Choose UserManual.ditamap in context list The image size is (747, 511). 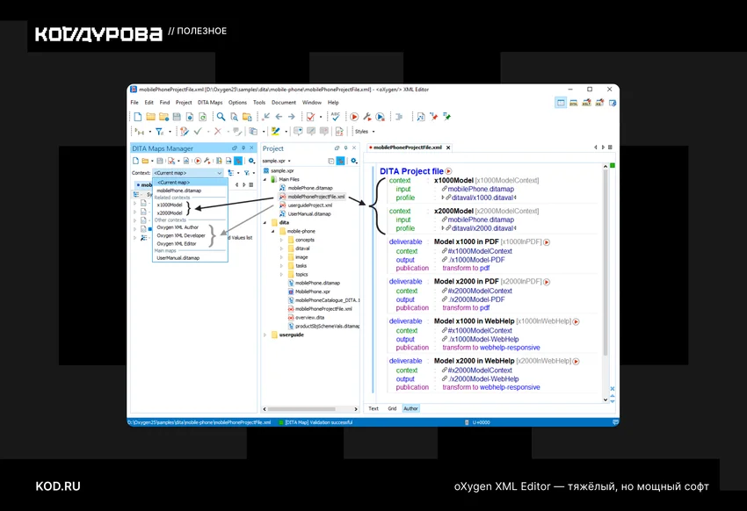click(178, 258)
